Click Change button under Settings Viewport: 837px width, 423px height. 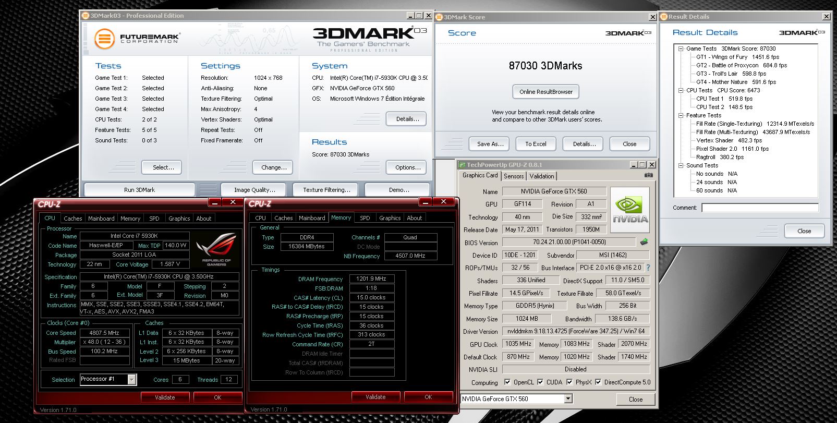274,167
